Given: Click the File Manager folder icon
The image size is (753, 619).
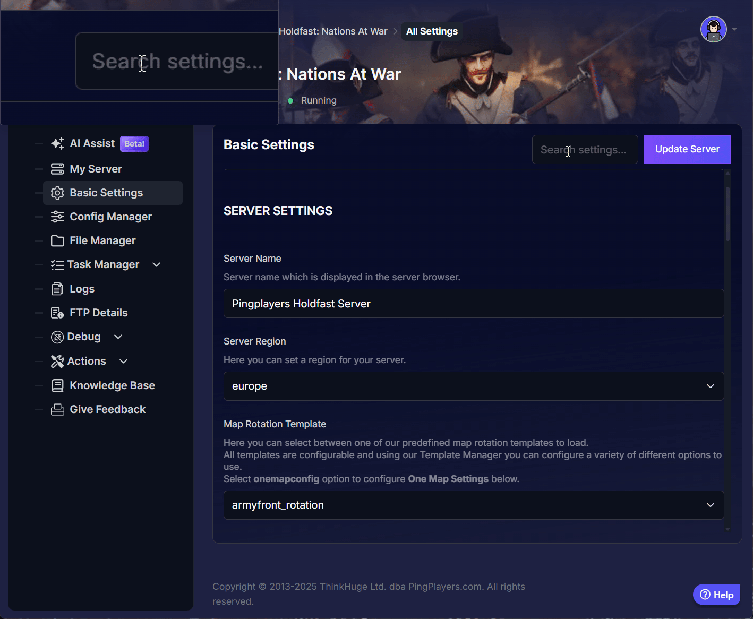Looking at the screenshot, I should (x=57, y=240).
